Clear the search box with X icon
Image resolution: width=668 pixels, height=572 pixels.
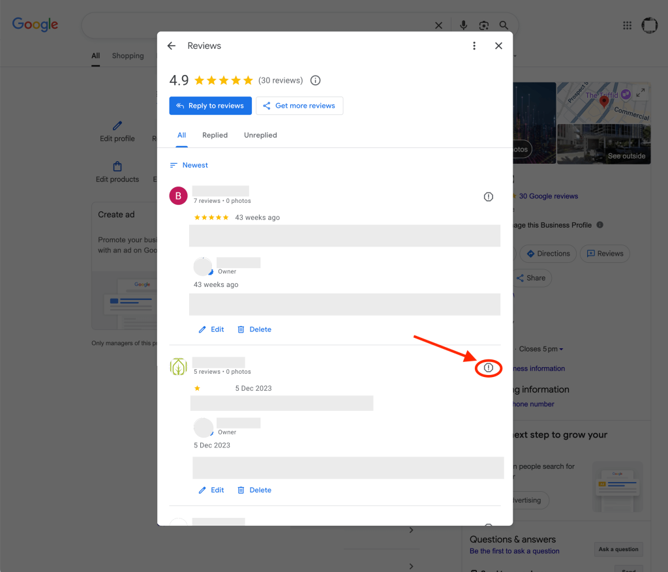(438, 25)
